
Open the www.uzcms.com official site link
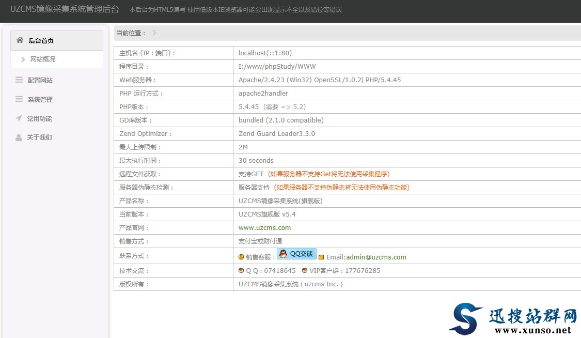click(x=264, y=227)
